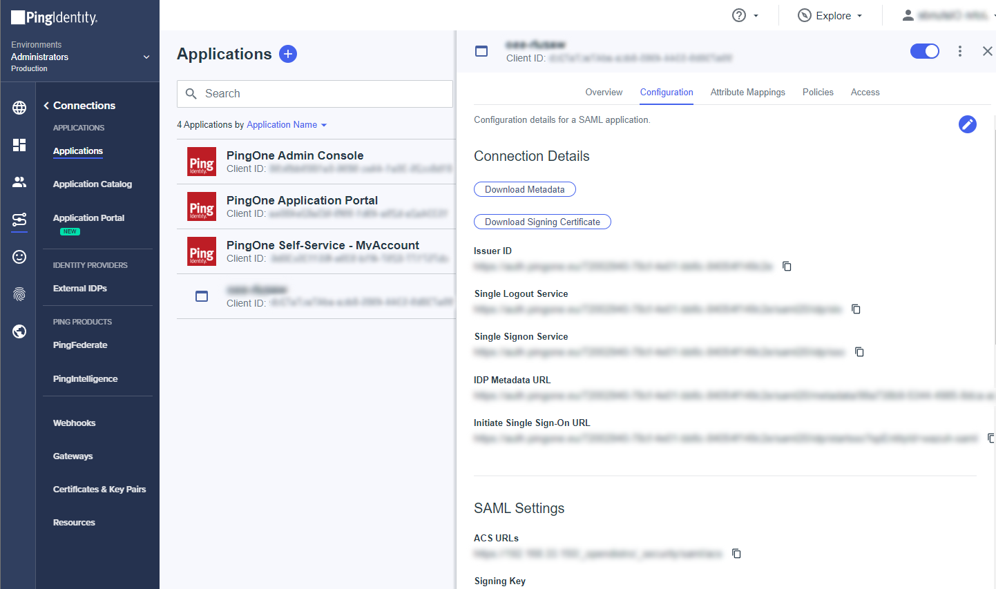Screen dimensions: 996x589
Task: Disable the application with the toggle switch
Action: [925, 51]
